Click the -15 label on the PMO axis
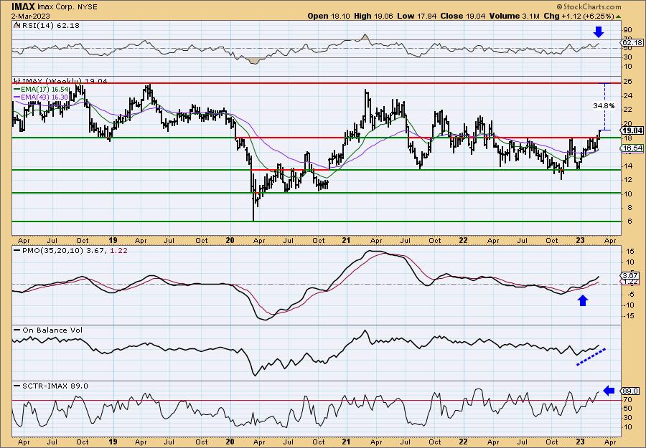The height and width of the screenshot is (448, 646). pos(628,316)
